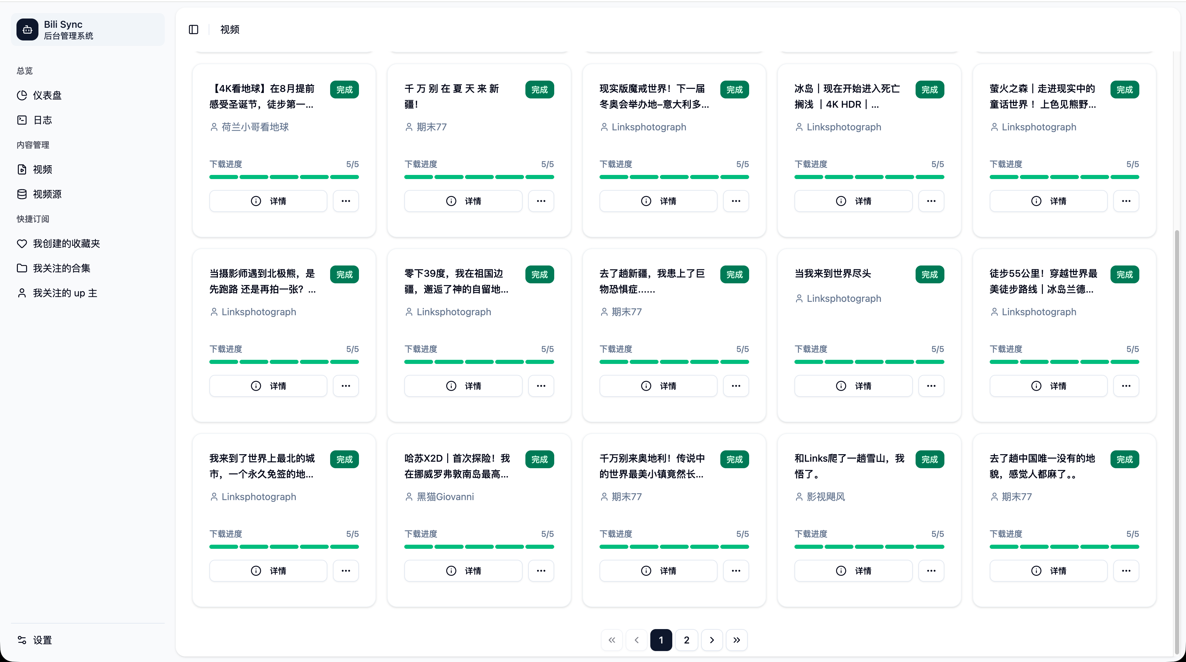1186x662 pixels.
Task: Open ellipsis menu for 哈苏X2D card
Action: coord(541,571)
